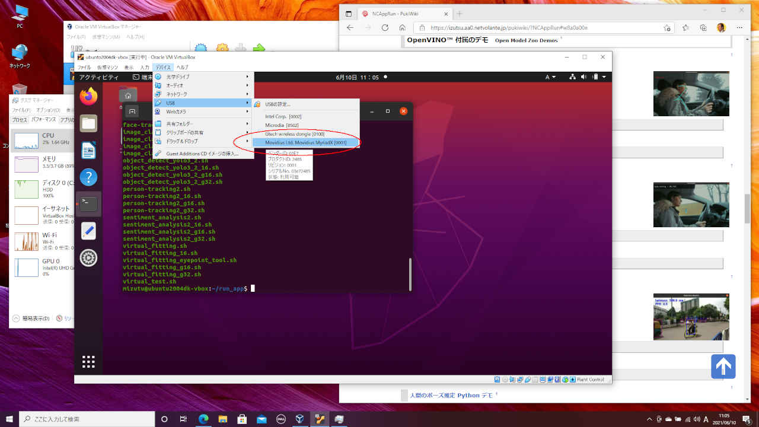Switch to プロセス tab in Task Manager

20,119
